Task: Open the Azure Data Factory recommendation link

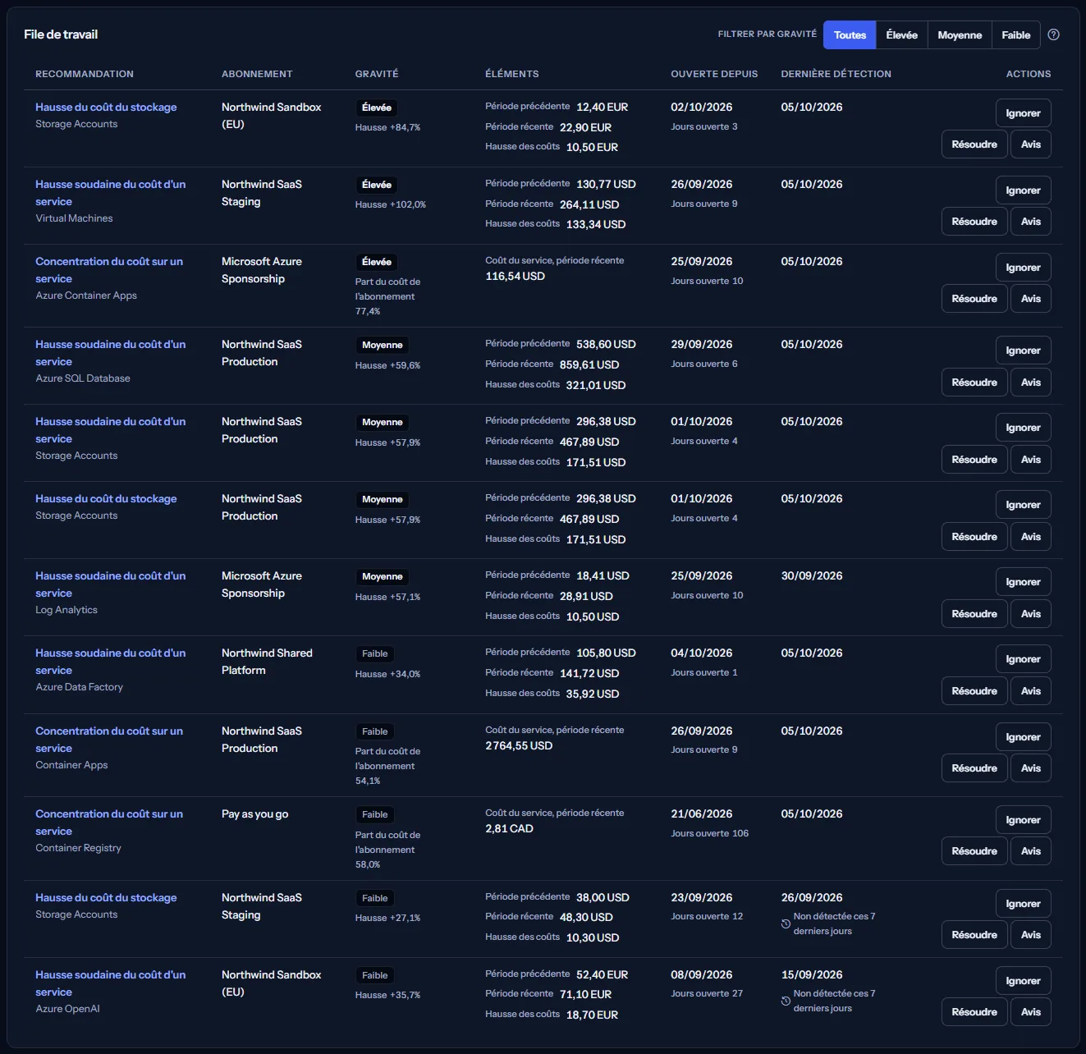Action: click(110, 662)
